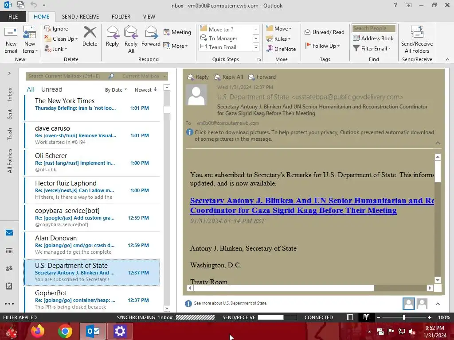Collapse the ribbon with the caret arrow
Viewport: 454px width, 340px height.
[x=447, y=59]
